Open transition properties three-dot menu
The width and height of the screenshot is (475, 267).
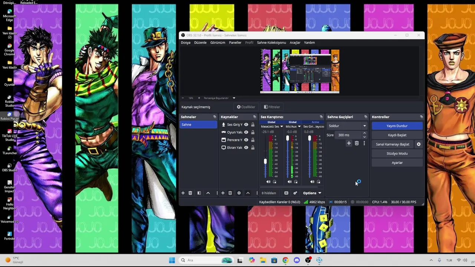[x=364, y=143]
